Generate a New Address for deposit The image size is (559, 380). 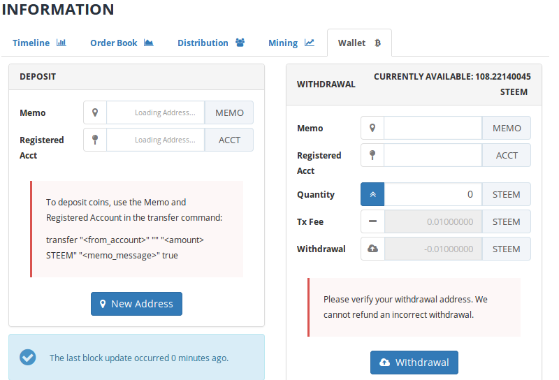(x=136, y=304)
